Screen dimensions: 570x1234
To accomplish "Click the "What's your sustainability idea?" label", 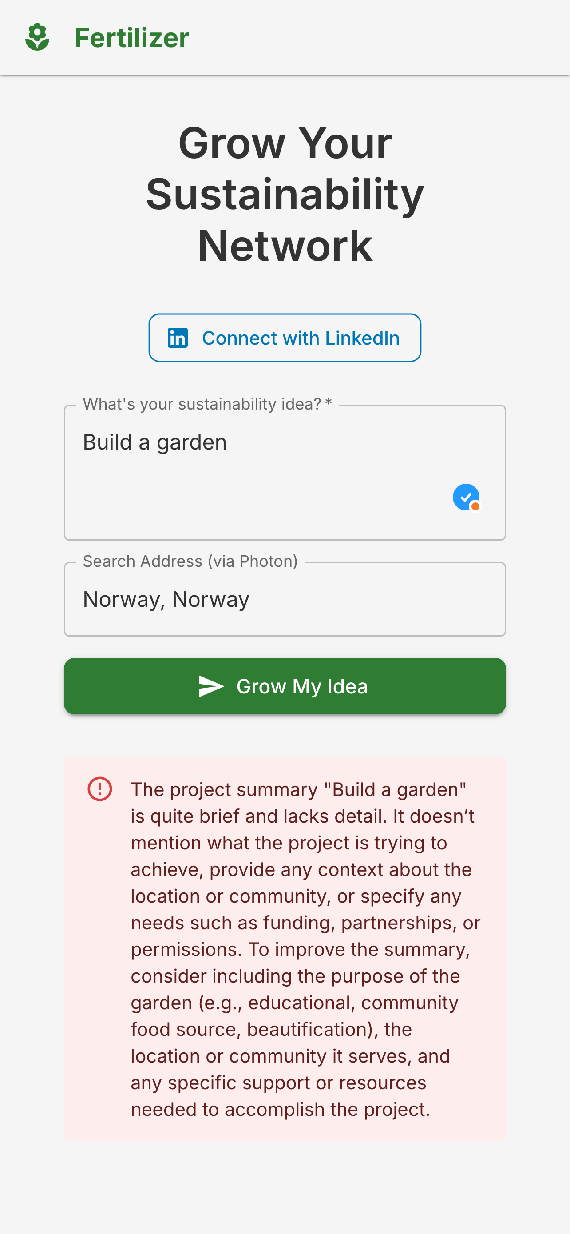I will click(x=202, y=404).
